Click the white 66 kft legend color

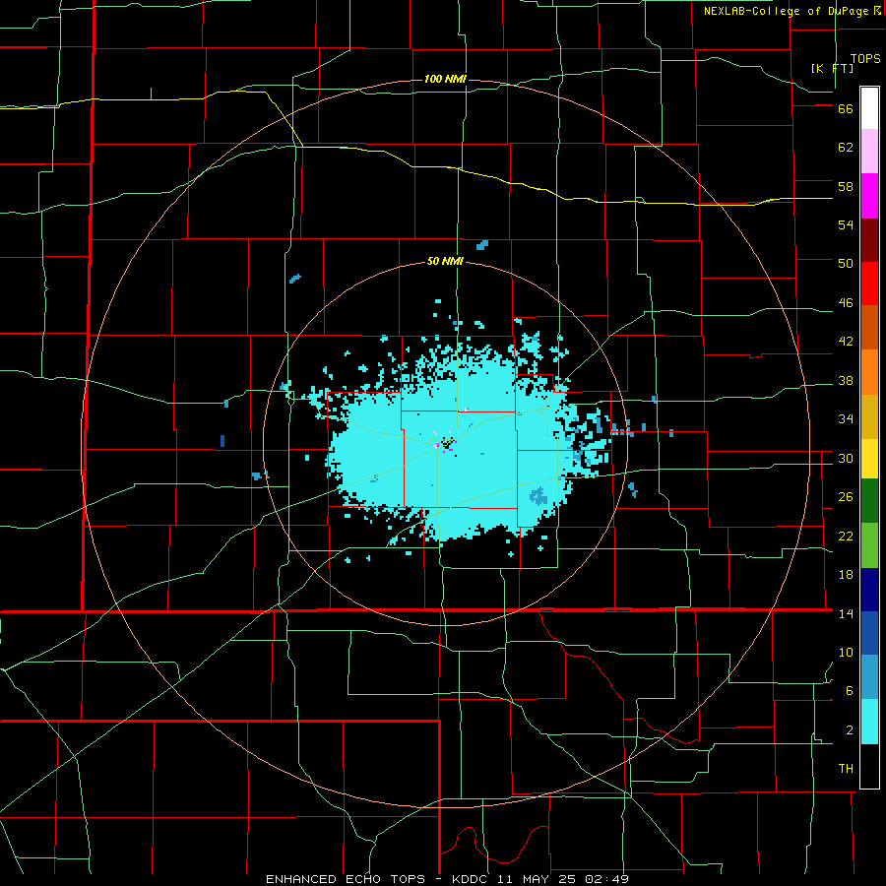[x=869, y=108]
